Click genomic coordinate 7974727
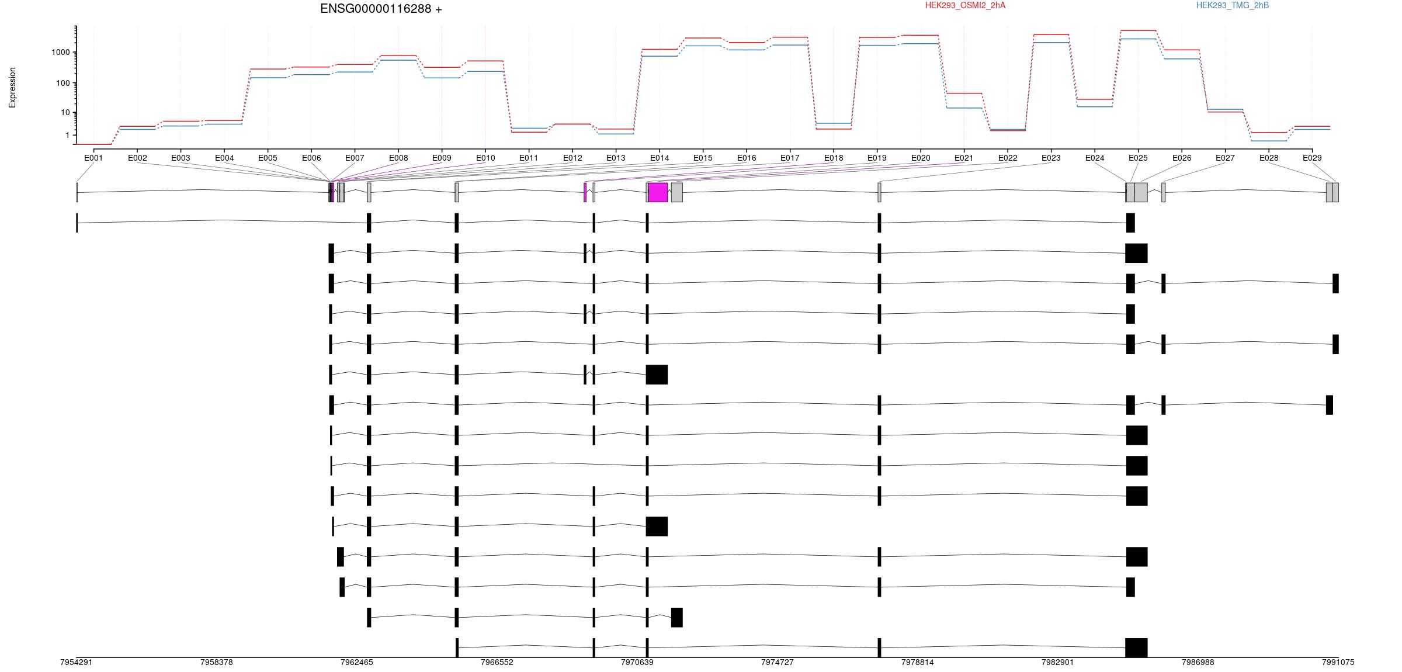Viewport: 1402px width, 672px height. click(x=778, y=662)
